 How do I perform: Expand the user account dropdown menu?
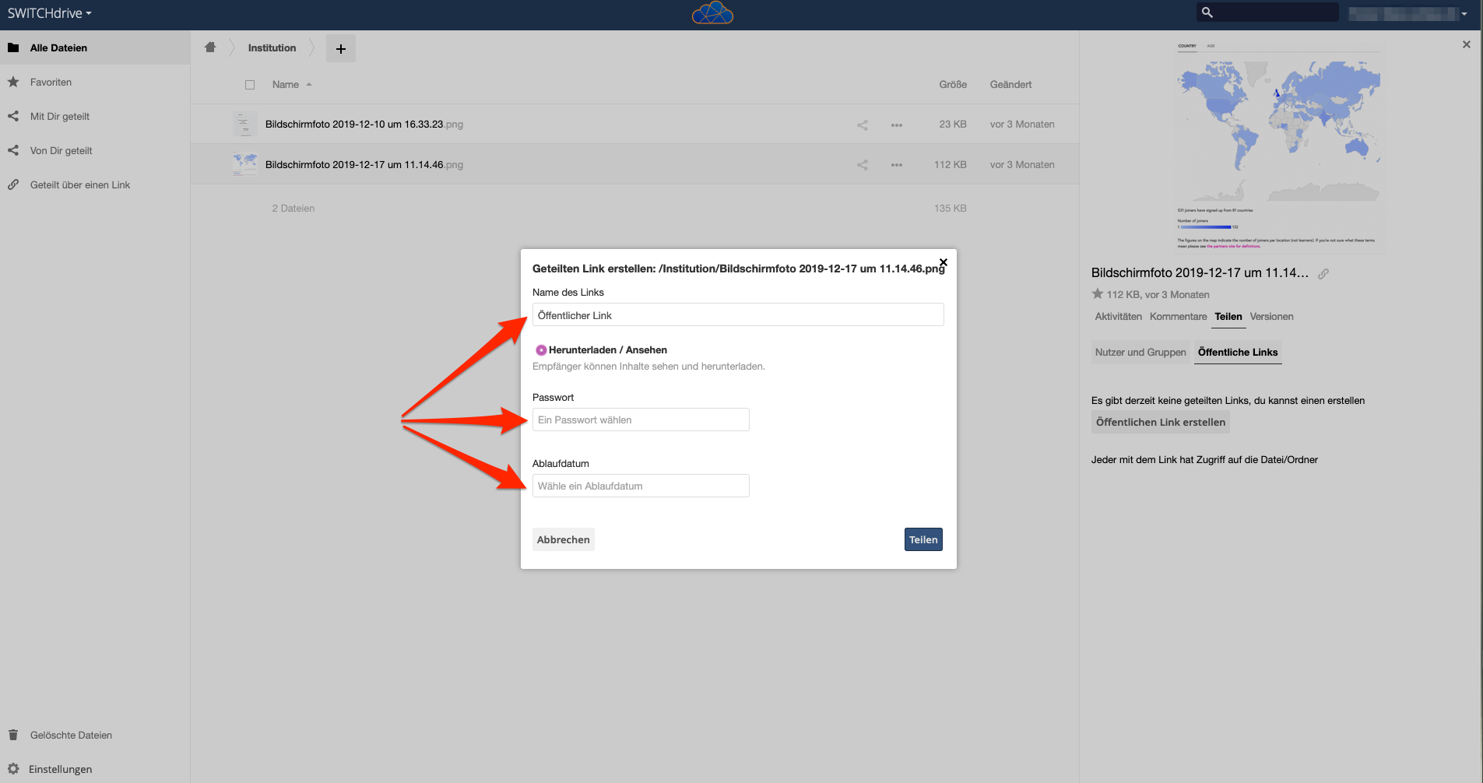tap(1464, 14)
